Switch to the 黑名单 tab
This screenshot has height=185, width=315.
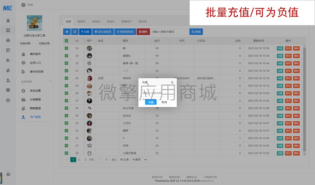(142, 21)
